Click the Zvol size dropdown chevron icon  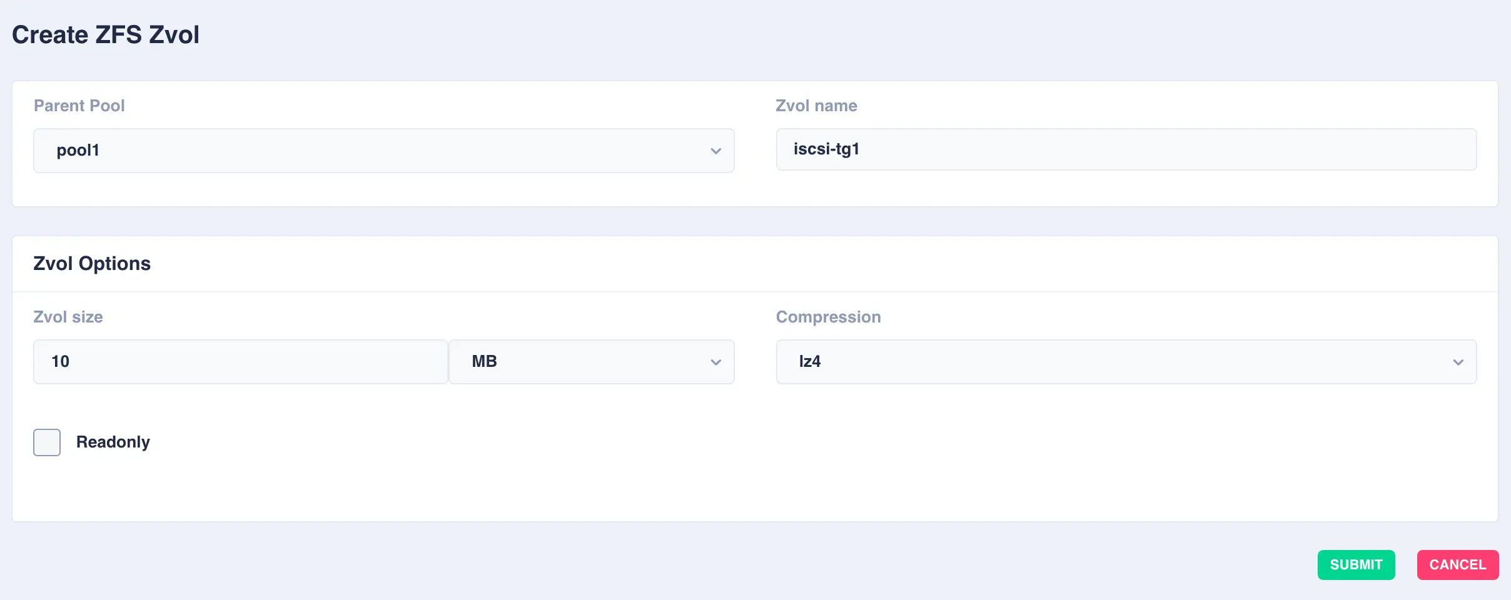[306, 361]
